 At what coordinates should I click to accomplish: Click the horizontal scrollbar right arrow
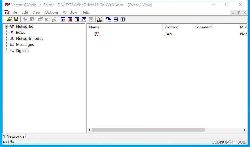[245, 130]
